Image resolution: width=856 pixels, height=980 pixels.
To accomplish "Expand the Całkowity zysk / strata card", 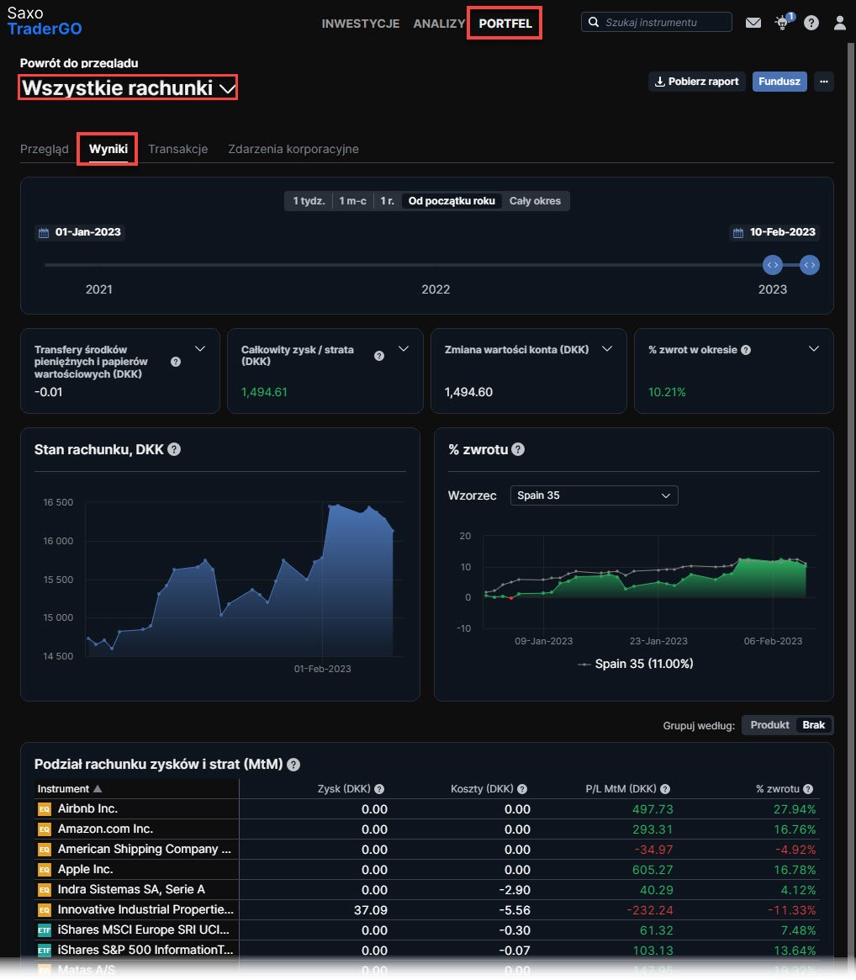I will pyautogui.click(x=404, y=349).
